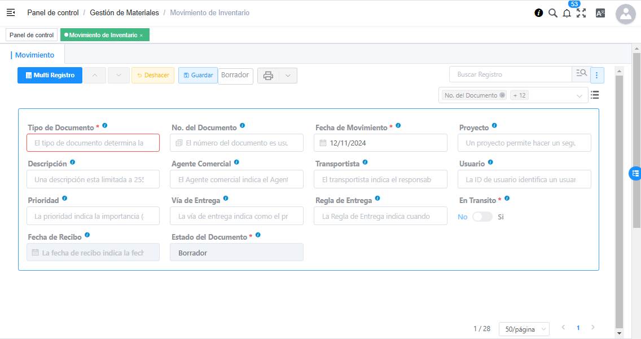Click the info icon in top bar
641x339 pixels.
coord(539,13)
